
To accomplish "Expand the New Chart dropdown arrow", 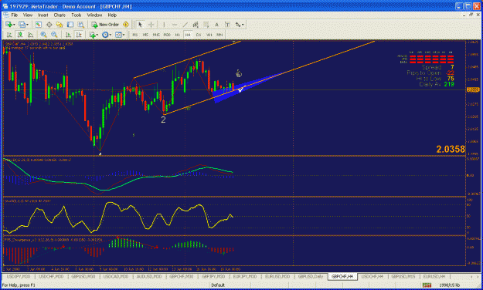I will point(14,25).
